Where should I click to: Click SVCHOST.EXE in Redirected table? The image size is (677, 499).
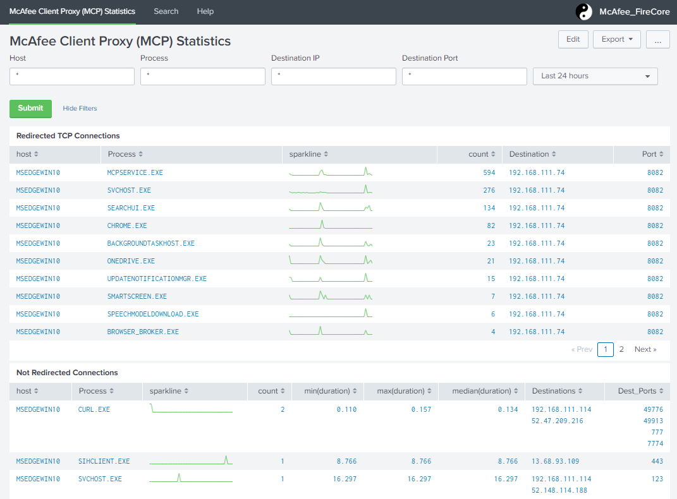click(x=129, y=190)
